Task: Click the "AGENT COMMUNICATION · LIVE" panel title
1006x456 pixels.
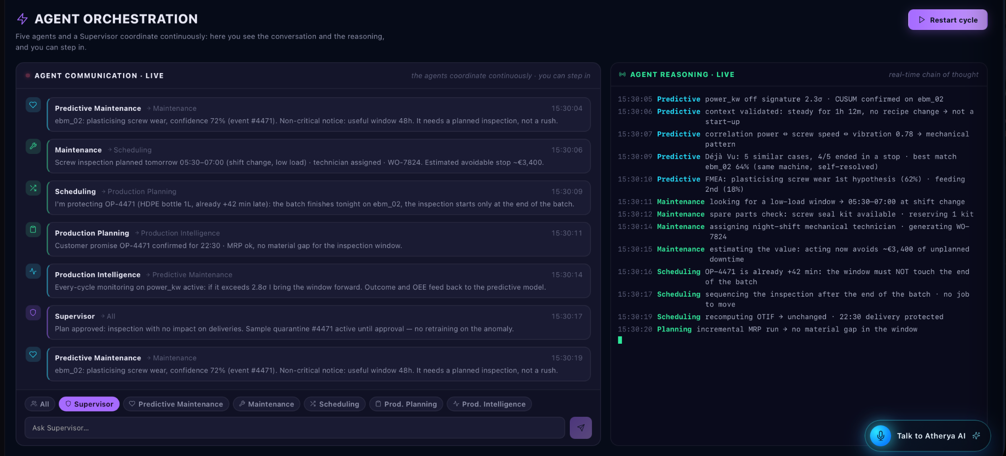Action: point(99,76)
